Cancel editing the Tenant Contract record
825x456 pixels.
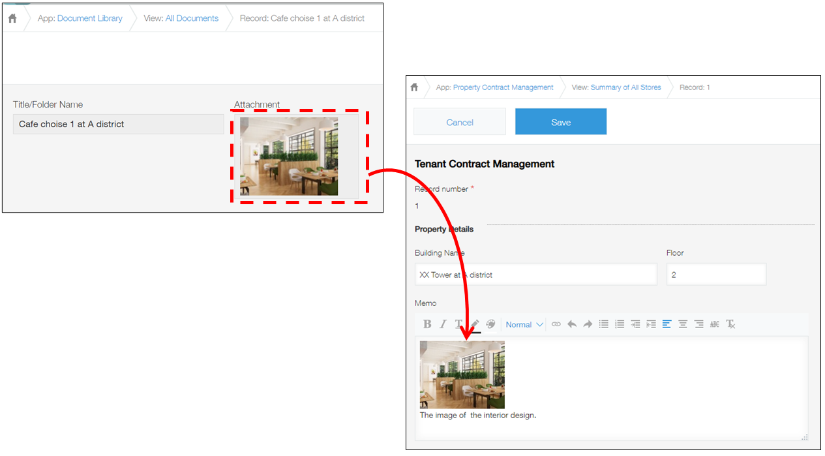(x=459, y=121)
